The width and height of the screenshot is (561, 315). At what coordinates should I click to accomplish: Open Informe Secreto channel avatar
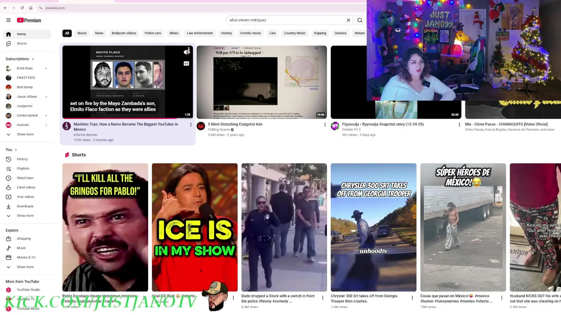67,126
